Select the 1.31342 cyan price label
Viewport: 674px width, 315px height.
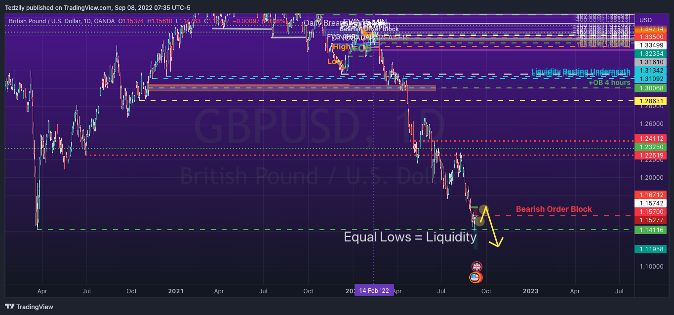pos(651,71)
